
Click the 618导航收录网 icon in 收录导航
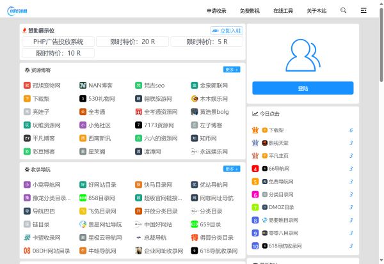pos(195,251)
